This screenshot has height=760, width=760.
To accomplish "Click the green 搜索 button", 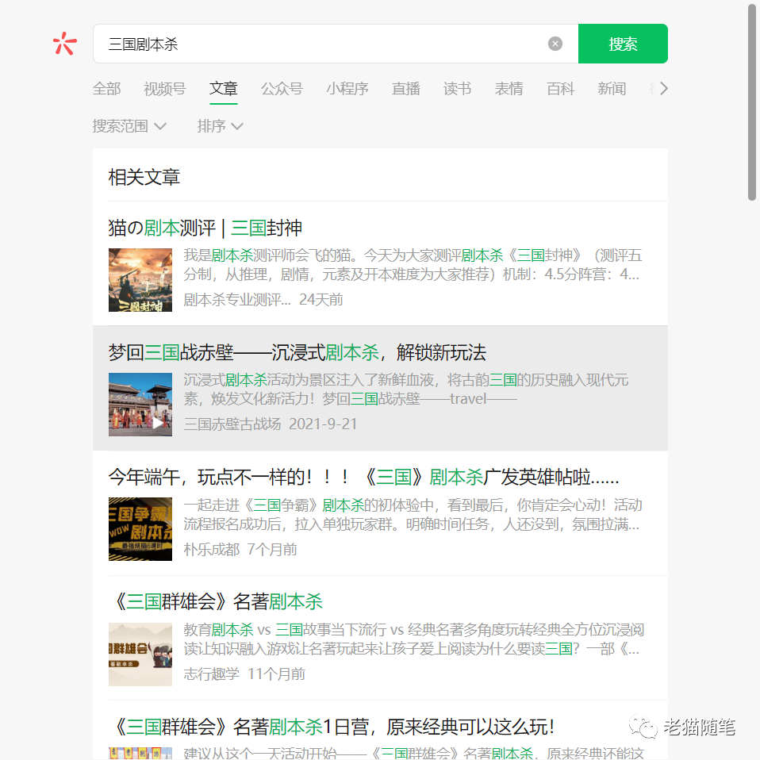I will point(623,44).
